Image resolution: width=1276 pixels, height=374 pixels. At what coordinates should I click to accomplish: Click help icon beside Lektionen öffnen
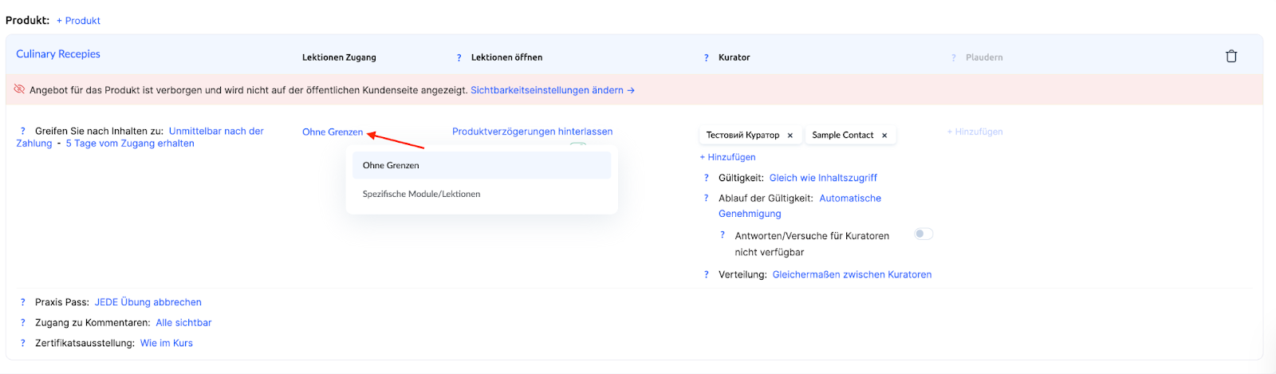(x=459, y=57)
